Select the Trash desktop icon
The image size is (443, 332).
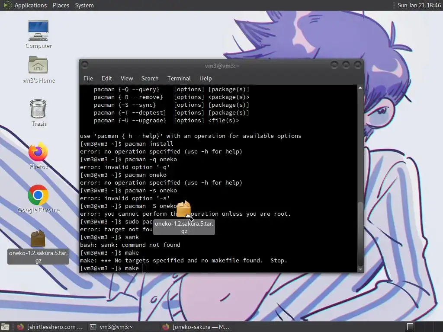[38, 113]
